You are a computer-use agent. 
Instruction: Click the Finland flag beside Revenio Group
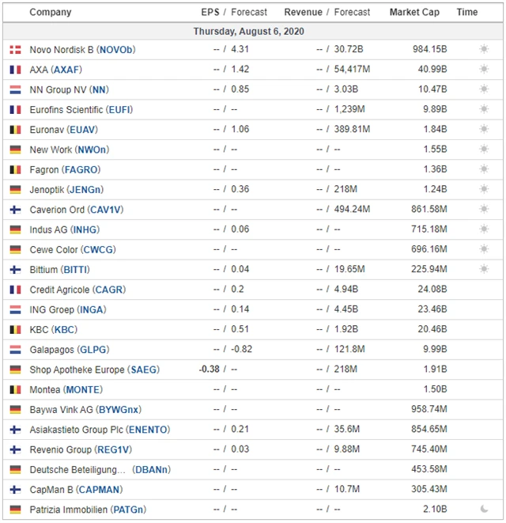tap(15, 449)
